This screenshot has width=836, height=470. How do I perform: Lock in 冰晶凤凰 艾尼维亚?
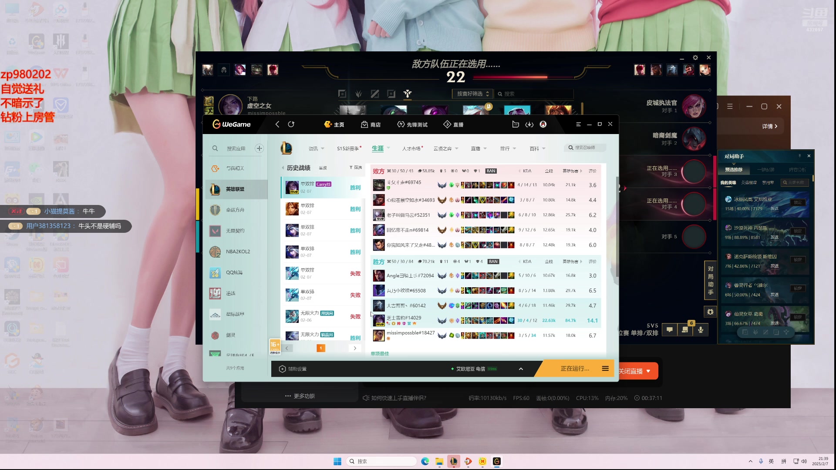798,202
